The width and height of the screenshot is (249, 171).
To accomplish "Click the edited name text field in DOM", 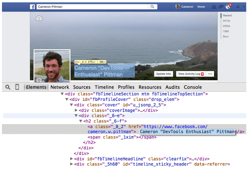I will tap(187, 132).
